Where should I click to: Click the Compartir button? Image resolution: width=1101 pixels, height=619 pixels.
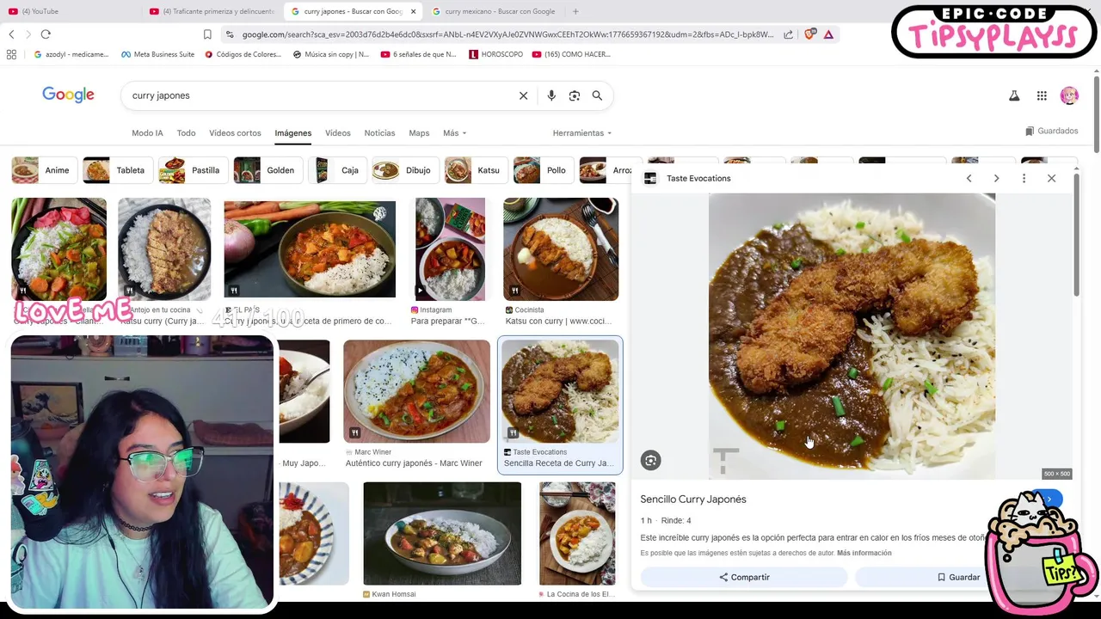[744, 577]
